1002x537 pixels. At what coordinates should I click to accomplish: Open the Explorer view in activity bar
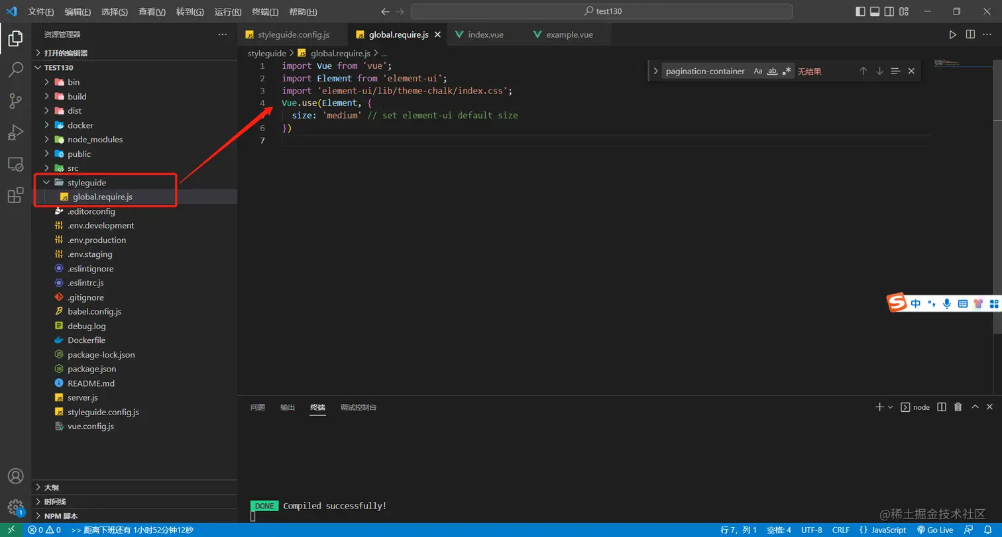(15, 39)
